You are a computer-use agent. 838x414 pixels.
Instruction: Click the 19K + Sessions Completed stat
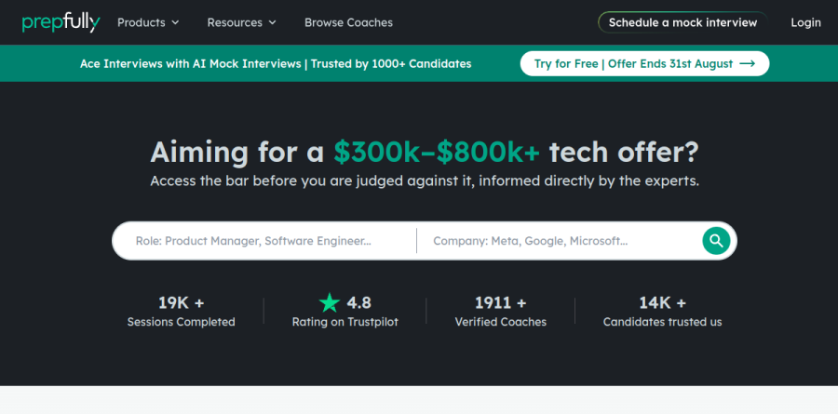[x=182, y=312]
